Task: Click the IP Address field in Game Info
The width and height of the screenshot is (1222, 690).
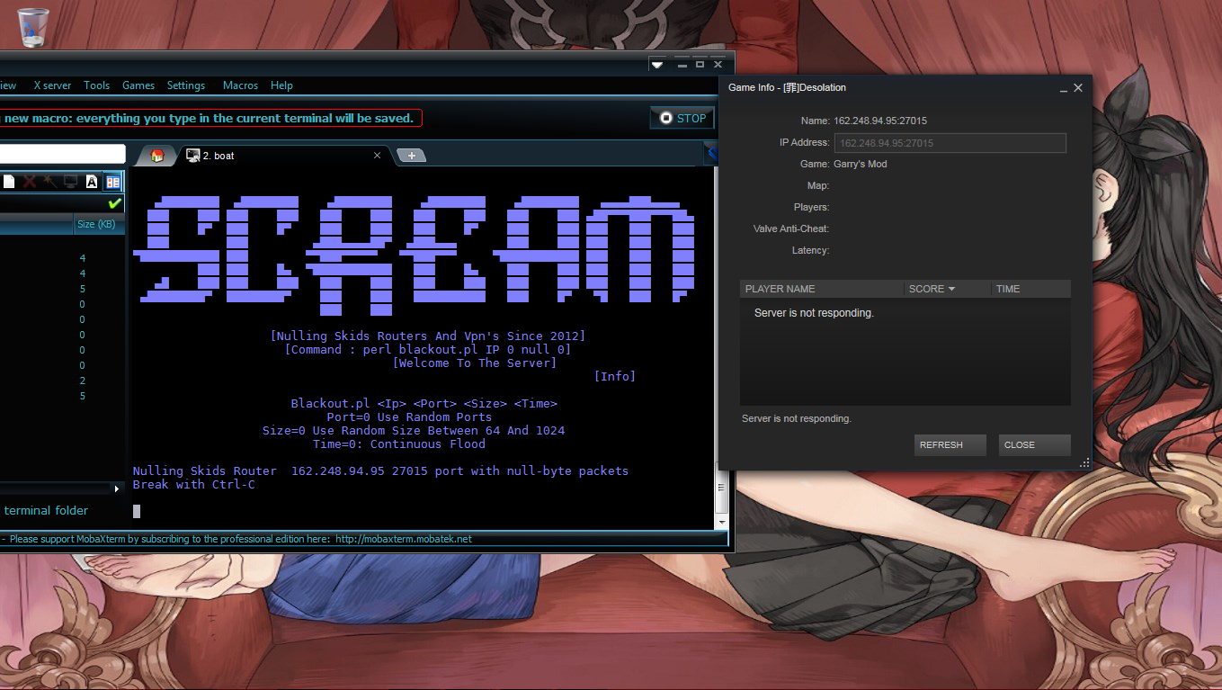Action: point(950,143)
